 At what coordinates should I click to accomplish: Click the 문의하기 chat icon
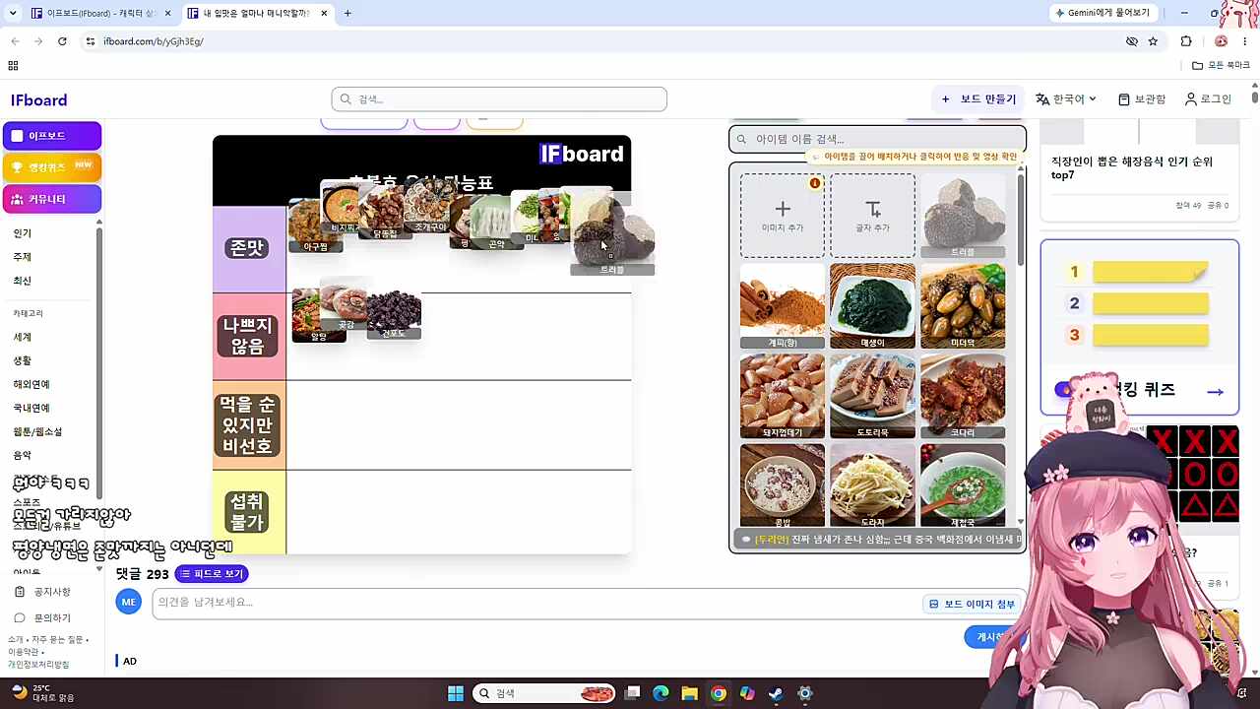pyautogui.click(x=20, y=617)
